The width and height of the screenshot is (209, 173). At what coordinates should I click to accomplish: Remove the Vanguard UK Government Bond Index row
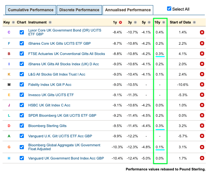(x=202, y=158)
